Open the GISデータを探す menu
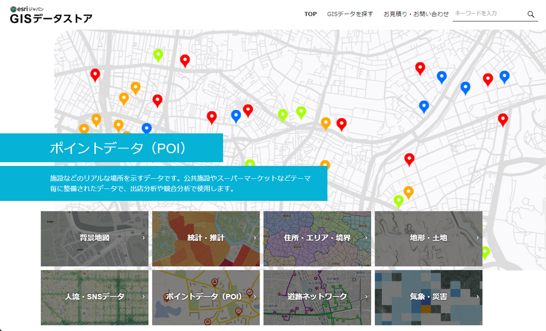This screenshot has width=546, height=331. (350, 14)
